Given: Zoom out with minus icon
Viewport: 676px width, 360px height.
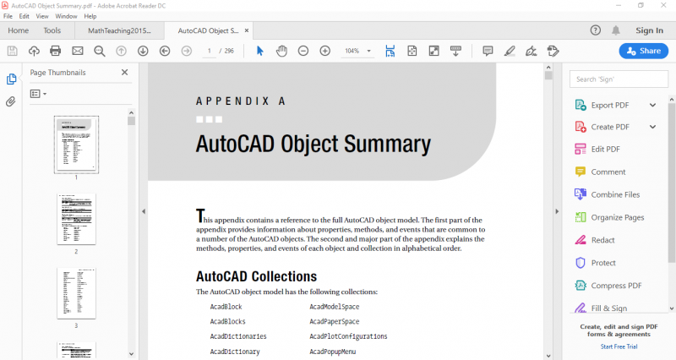Looking at the screenshot, I should coord(303,51).
